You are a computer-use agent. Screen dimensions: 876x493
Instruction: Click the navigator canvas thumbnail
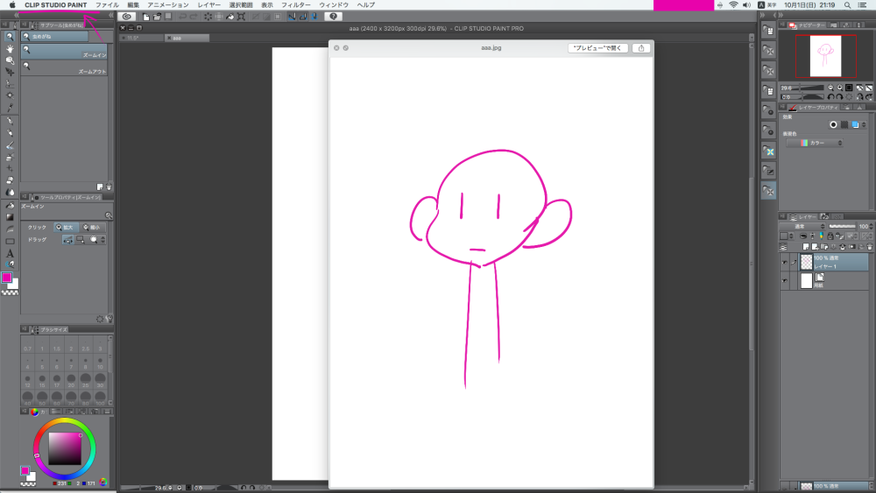point(825,56)
